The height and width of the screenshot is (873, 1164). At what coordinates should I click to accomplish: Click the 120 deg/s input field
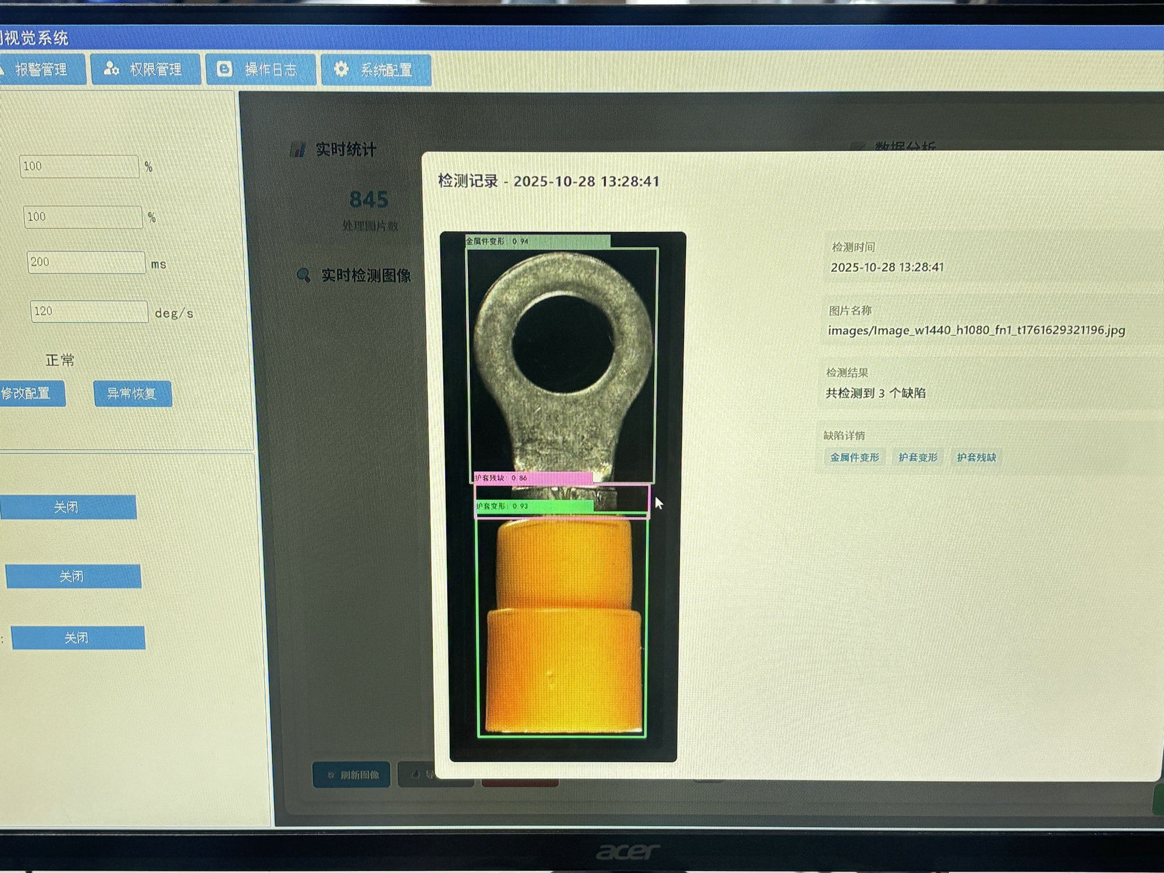[x=88, y=311]
